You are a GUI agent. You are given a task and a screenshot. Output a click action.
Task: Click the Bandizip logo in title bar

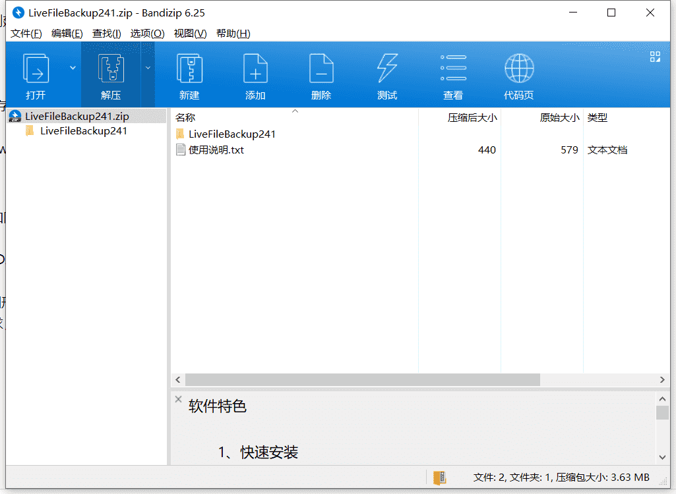(18, 13)
